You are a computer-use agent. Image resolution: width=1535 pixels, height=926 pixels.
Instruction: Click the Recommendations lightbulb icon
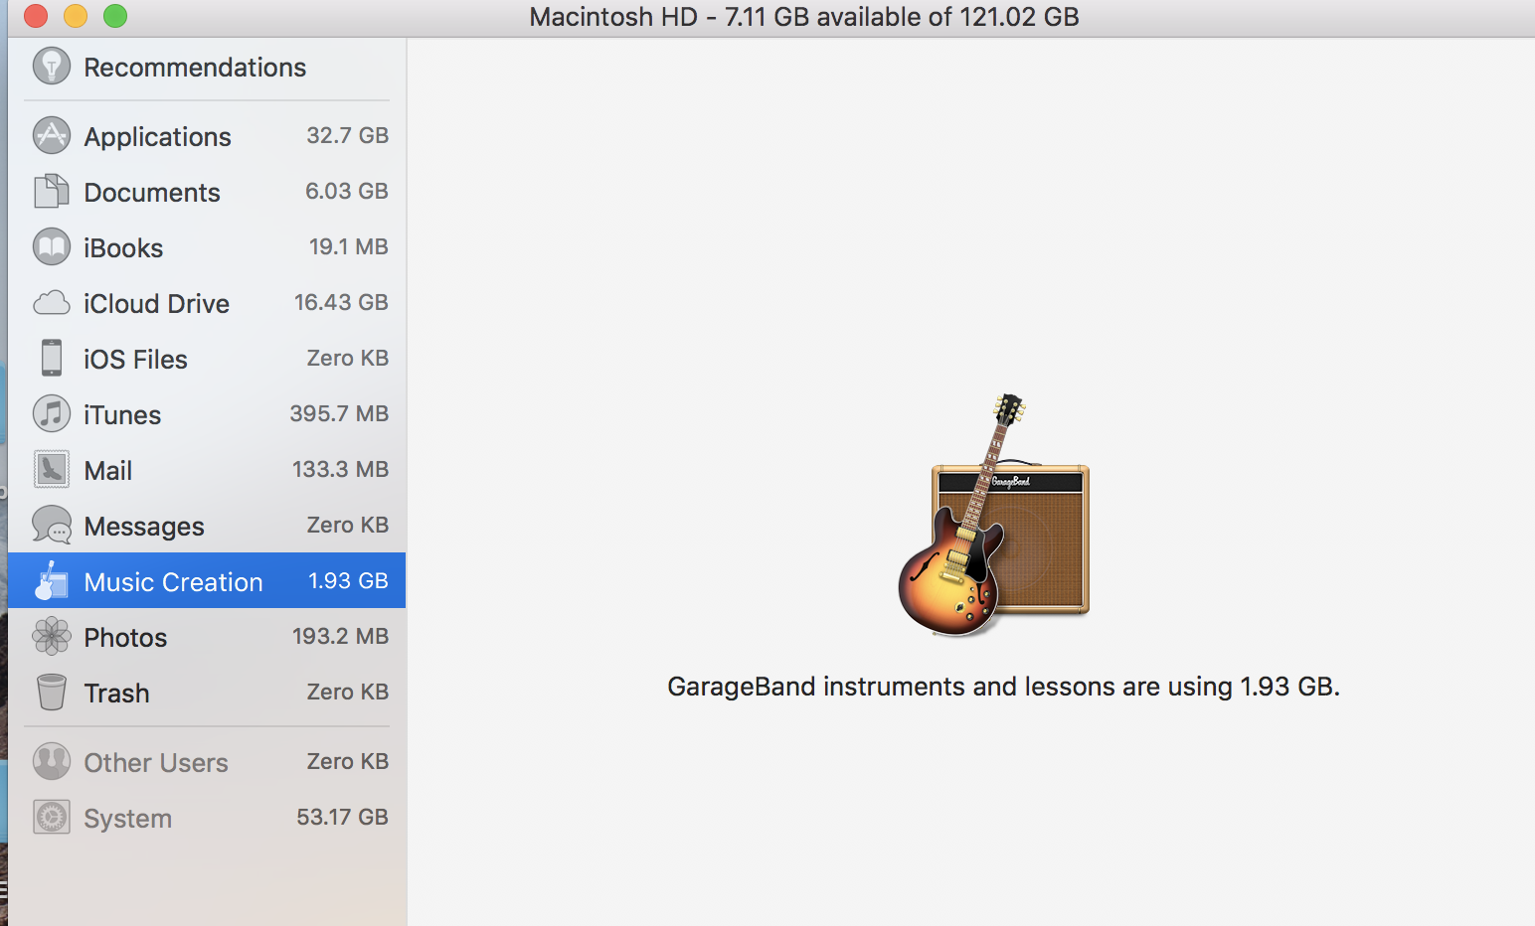point(52,67)
